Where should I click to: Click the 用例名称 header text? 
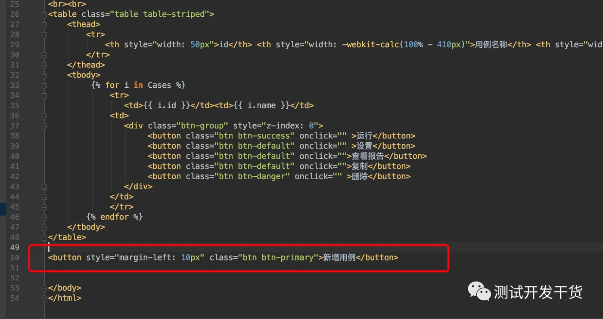491,45
